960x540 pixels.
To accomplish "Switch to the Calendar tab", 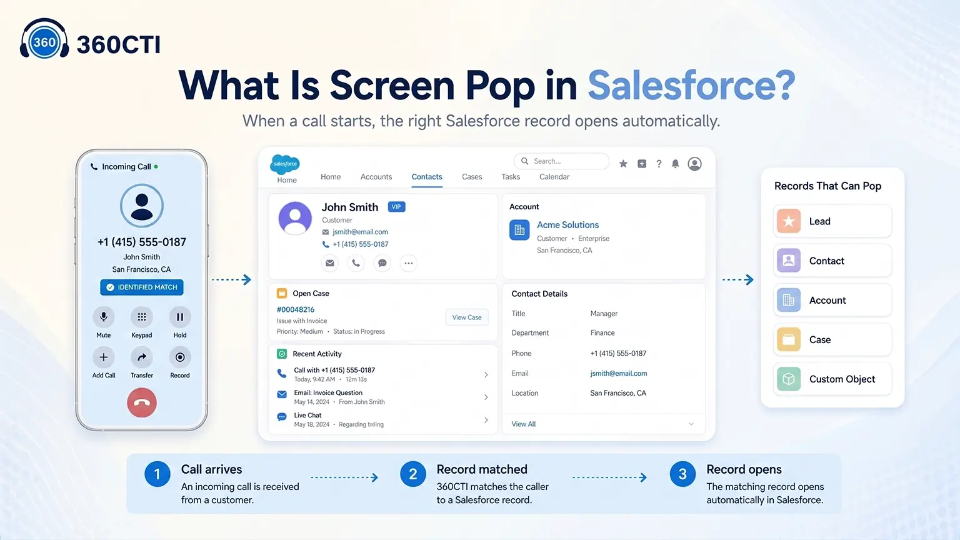I will pyautogui.click(x=554, y=177).
